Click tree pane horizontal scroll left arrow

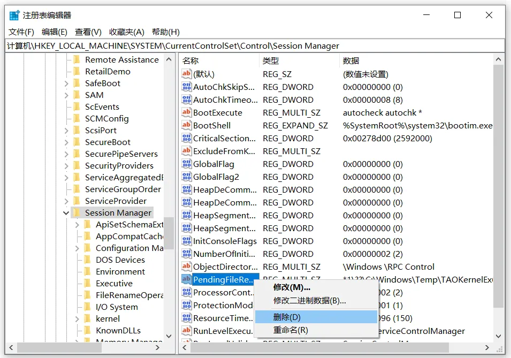11,348
